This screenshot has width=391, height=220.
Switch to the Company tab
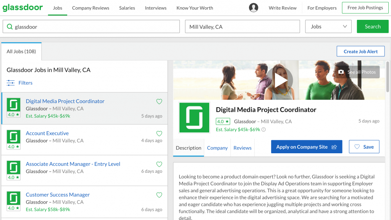[217, 148]
